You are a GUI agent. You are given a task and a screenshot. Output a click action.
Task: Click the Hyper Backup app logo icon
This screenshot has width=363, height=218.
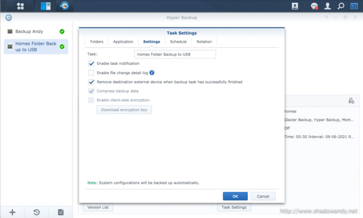click(9, 18)
